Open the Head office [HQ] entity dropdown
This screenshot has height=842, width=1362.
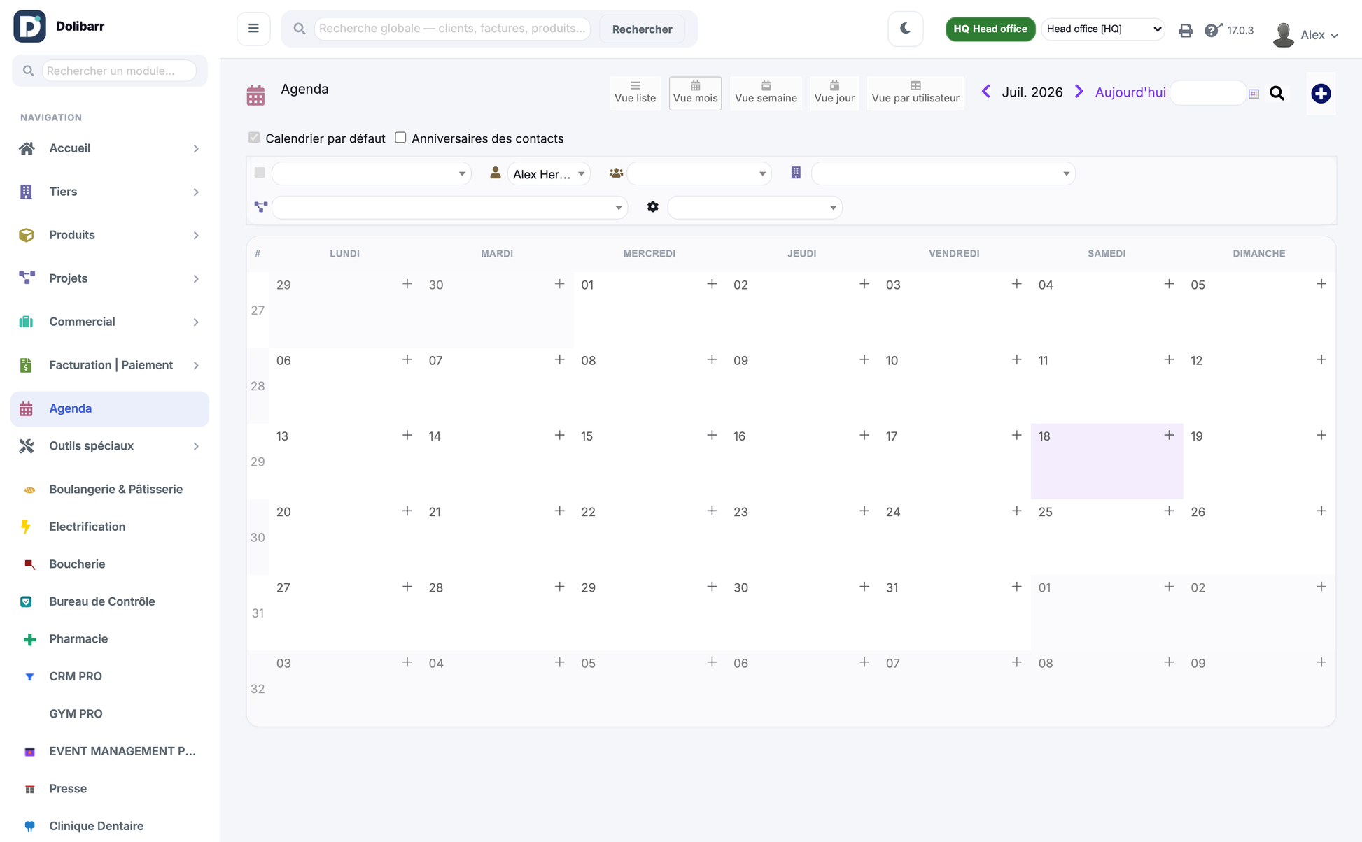point(1102,29)
